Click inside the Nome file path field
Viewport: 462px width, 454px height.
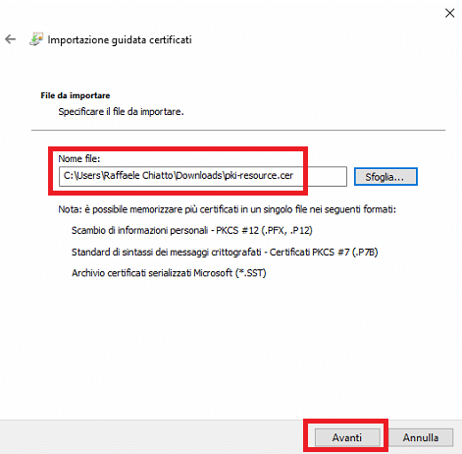tap(203, 176)
